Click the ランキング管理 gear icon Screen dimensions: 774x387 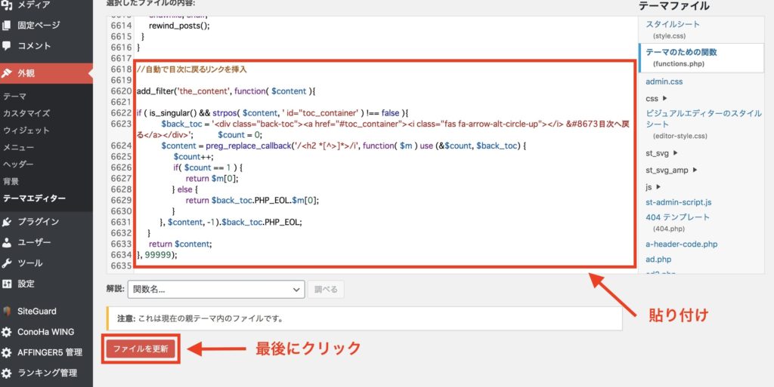(x=6, y=373)
